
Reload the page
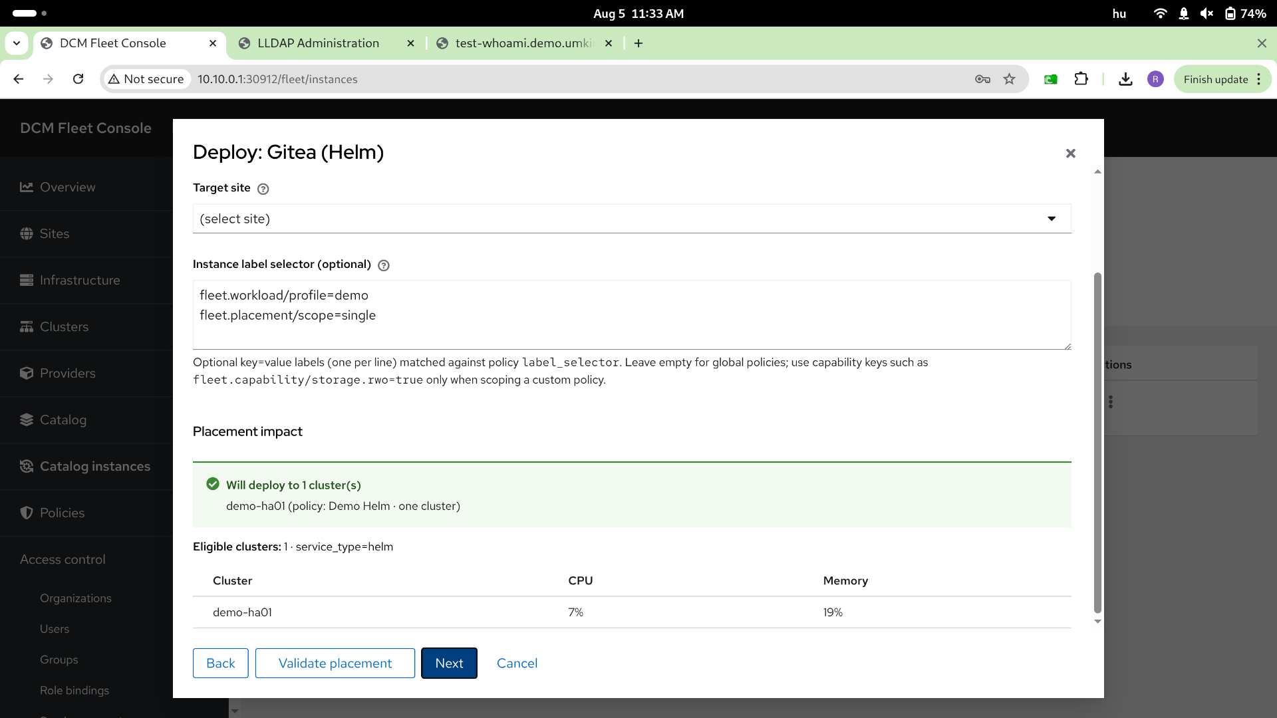pyautogui.click(x=78, y=79)
